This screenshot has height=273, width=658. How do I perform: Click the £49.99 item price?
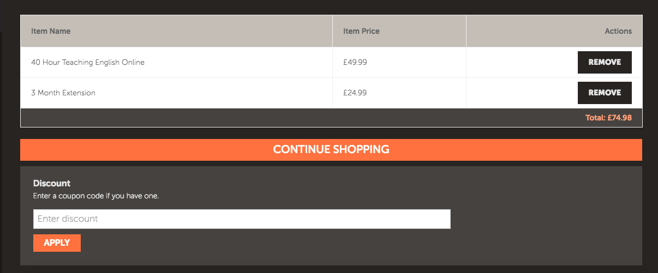(355, 62)
